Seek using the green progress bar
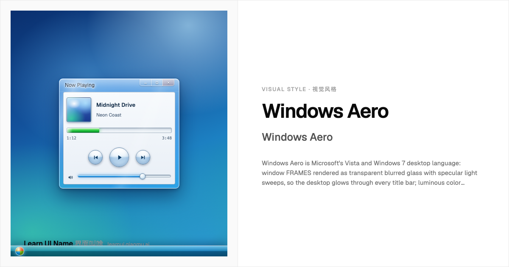The image size is (509, 267). click(x=119, y=131)
